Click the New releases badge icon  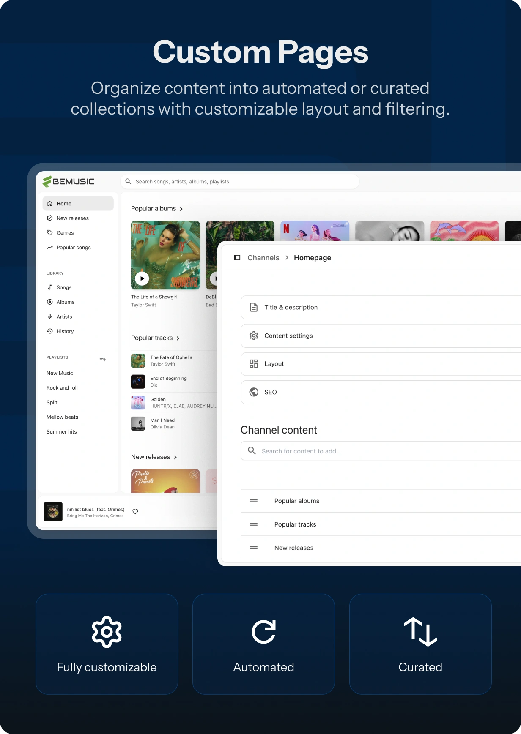[x=50, y=218]
